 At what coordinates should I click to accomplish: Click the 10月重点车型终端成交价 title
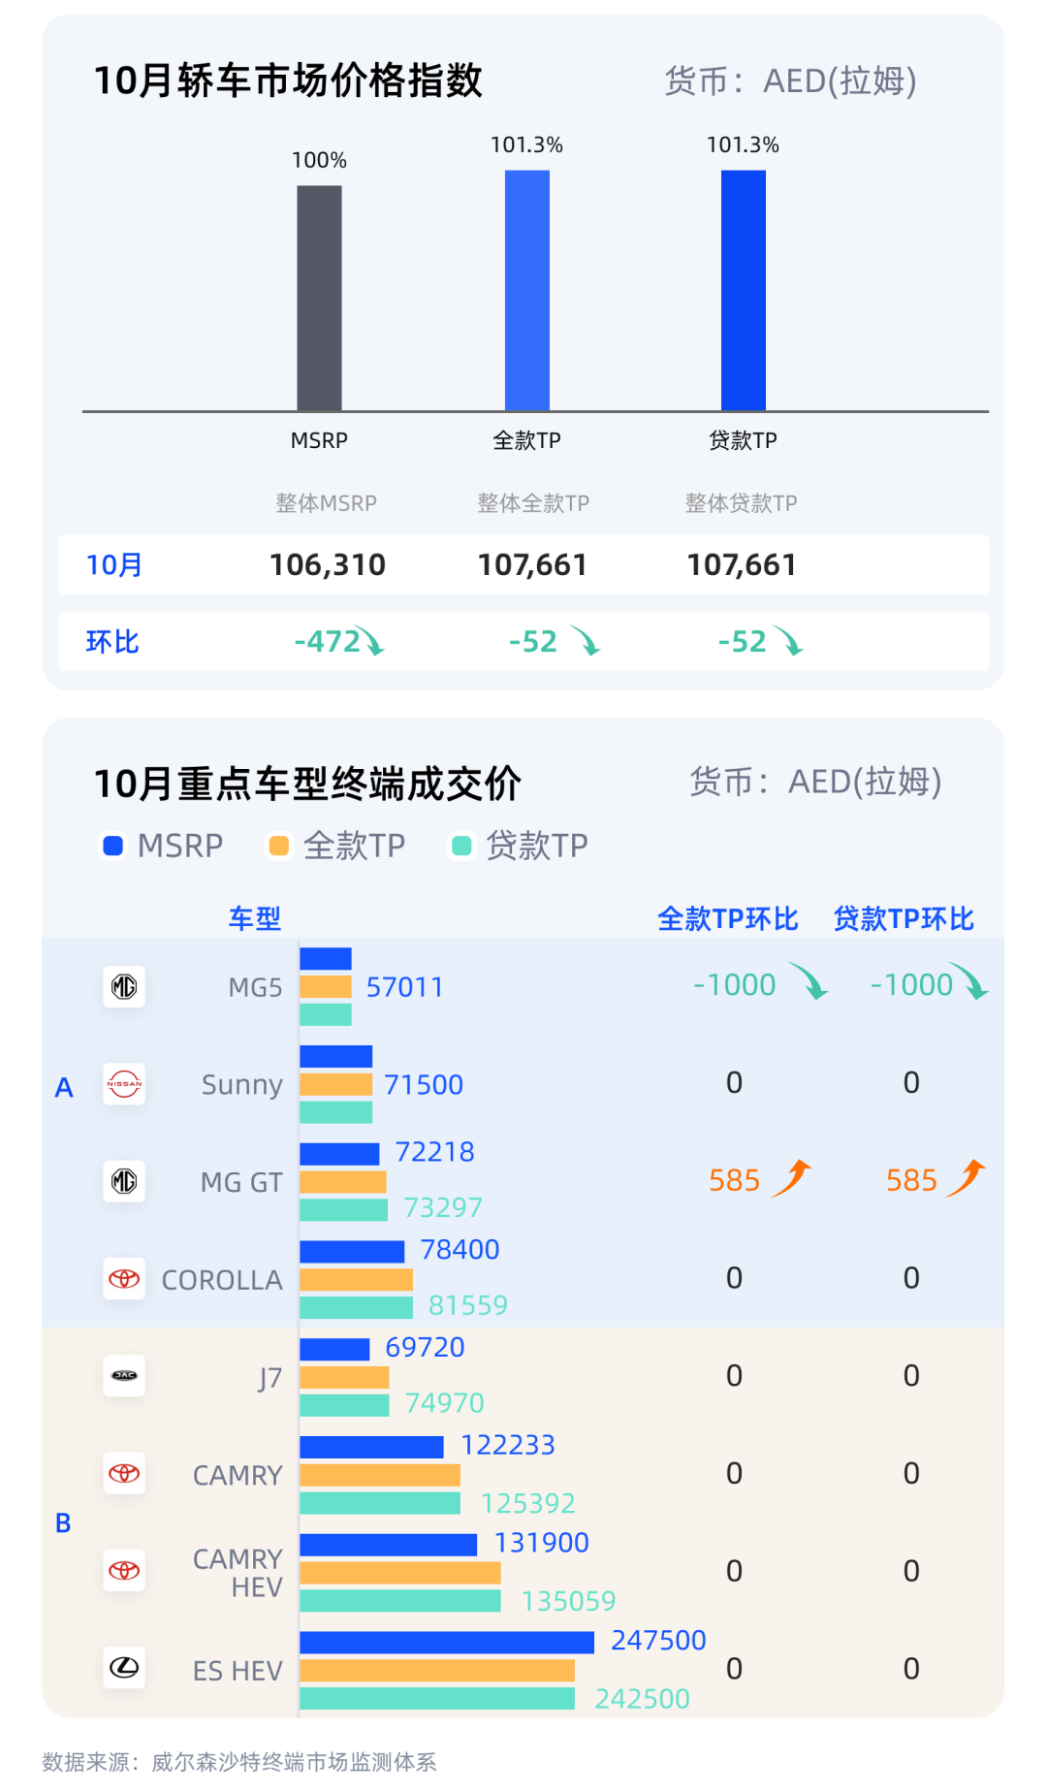(x=307, y=784)
